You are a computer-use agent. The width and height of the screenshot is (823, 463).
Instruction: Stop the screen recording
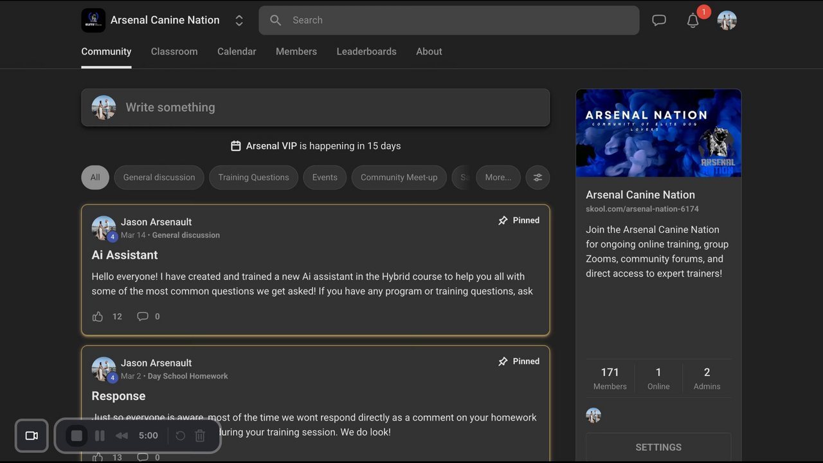tap(77, 436)
